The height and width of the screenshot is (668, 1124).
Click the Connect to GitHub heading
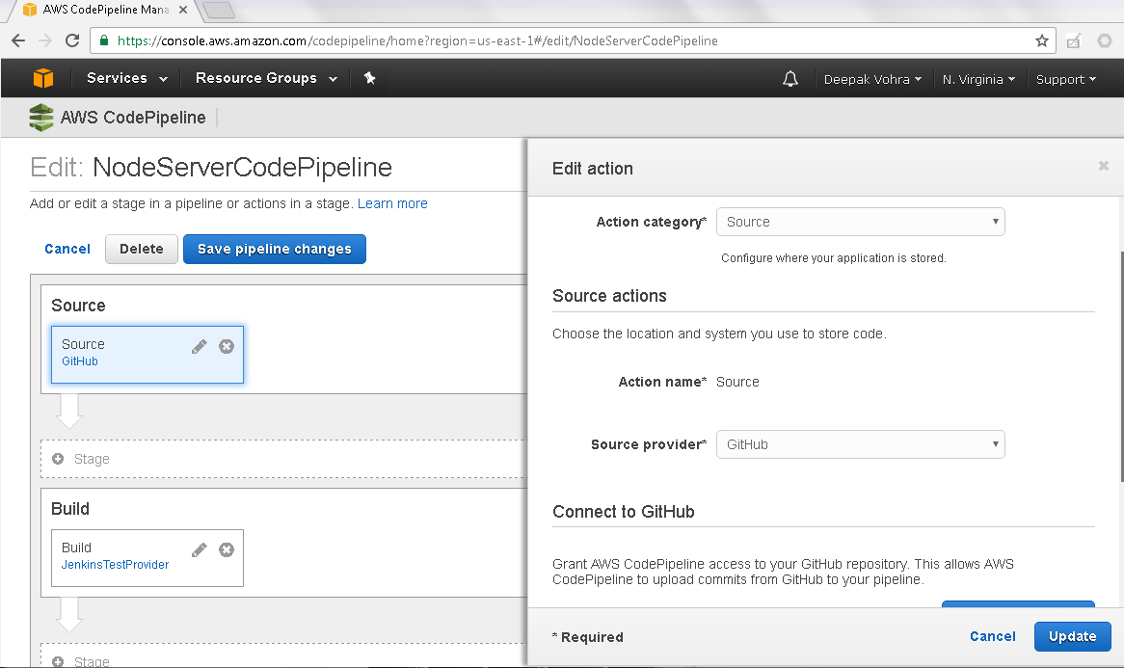click(x=623, y=512)
